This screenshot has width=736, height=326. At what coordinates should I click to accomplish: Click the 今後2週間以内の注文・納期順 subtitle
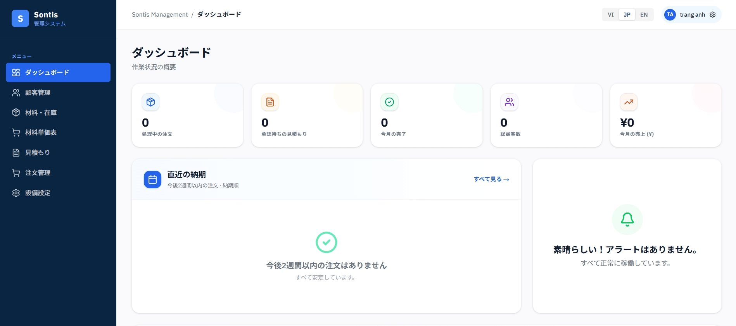[x=203, y=185]
